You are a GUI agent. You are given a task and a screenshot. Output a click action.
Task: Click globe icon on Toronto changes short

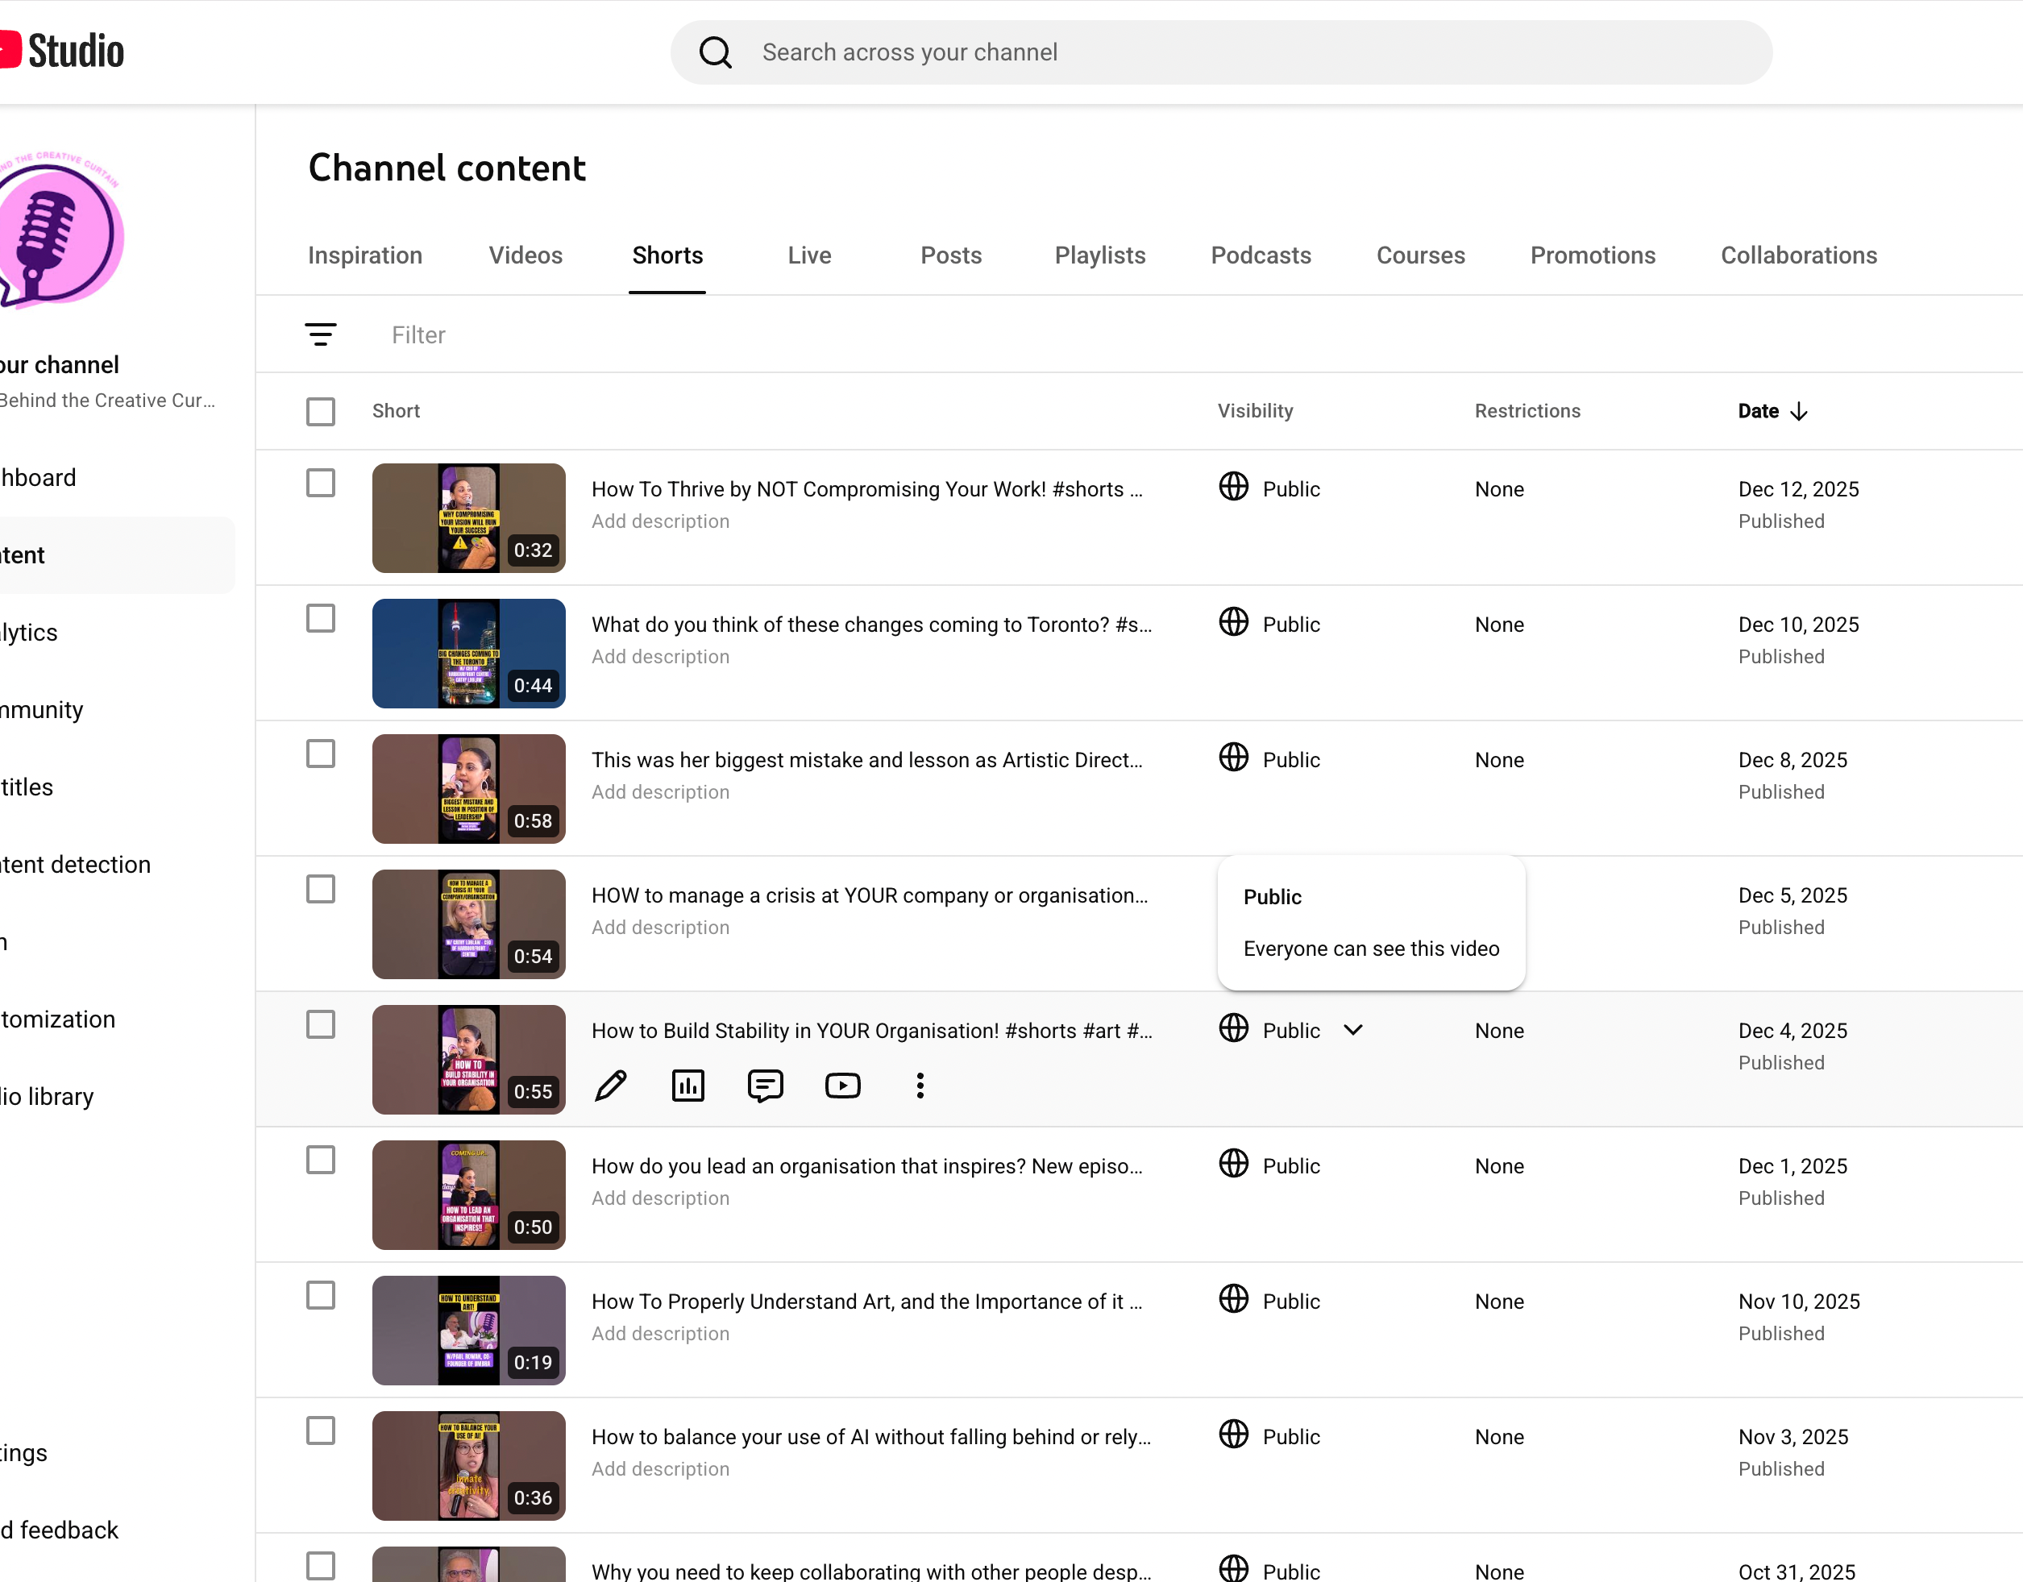(x=1233, y=622)
